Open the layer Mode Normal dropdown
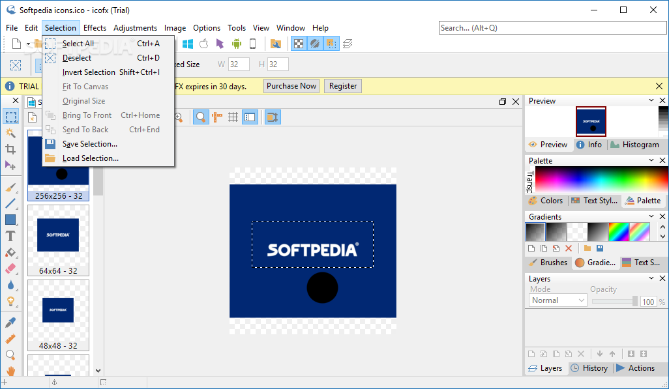This screenshot has width=669, height=389. [557, 300]
